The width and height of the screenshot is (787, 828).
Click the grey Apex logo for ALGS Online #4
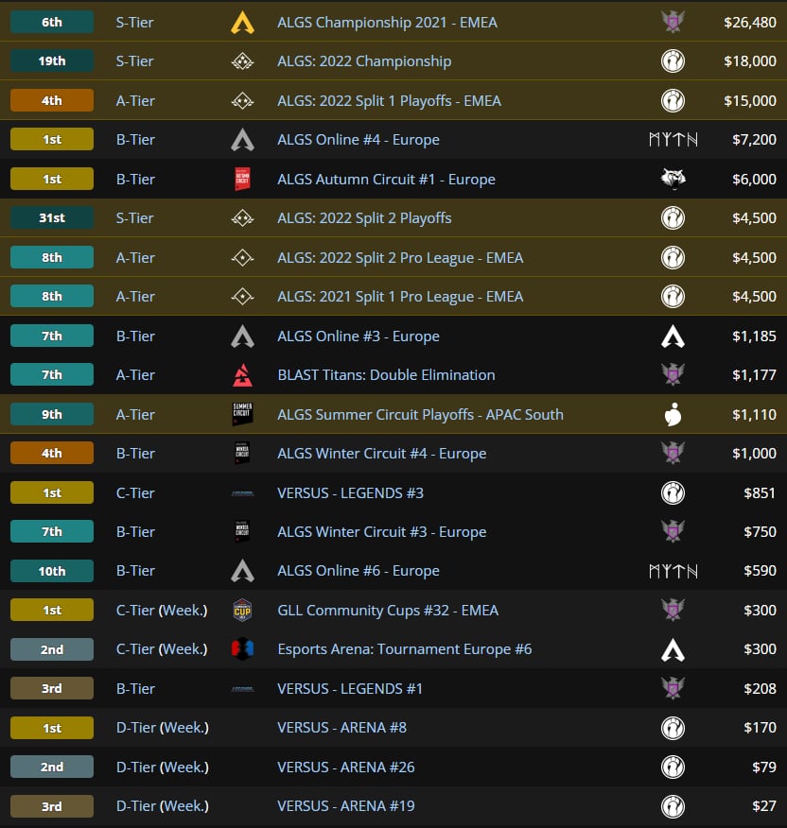click(x=242, y=140)
